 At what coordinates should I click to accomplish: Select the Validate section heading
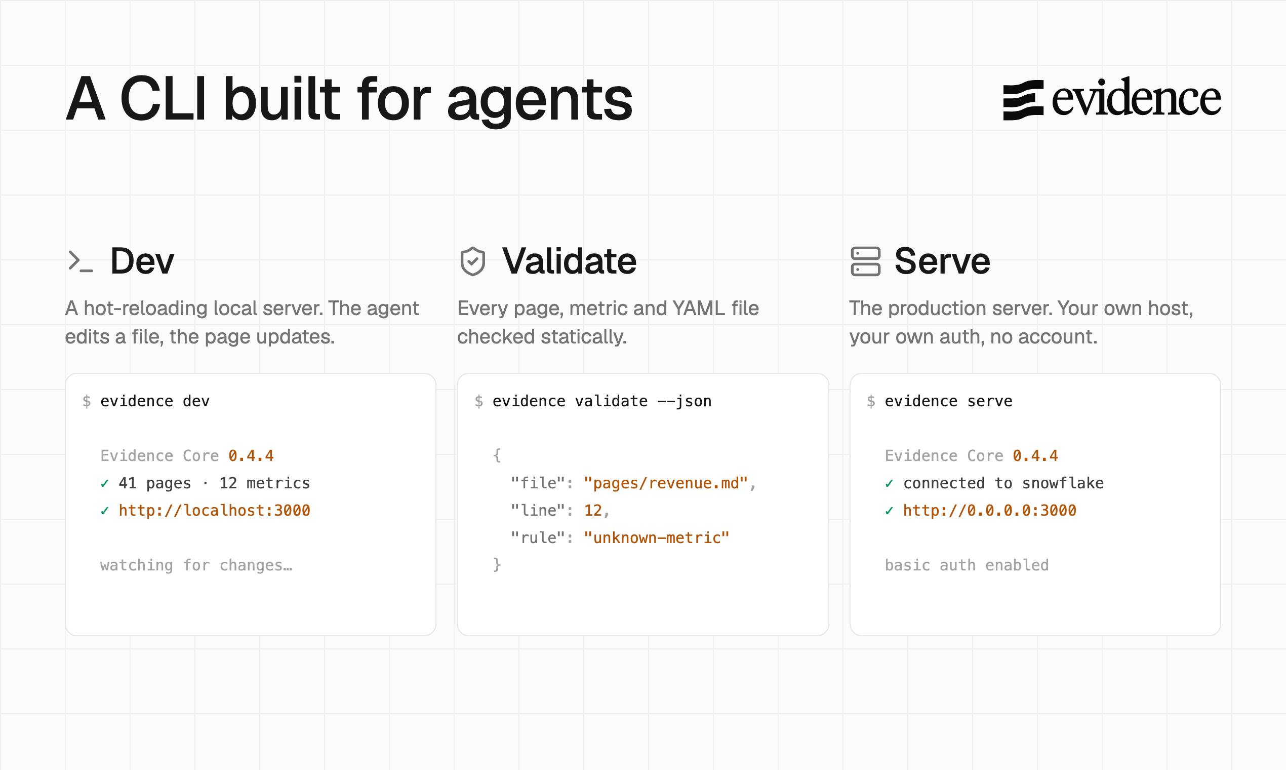click(x=569, y=261)
